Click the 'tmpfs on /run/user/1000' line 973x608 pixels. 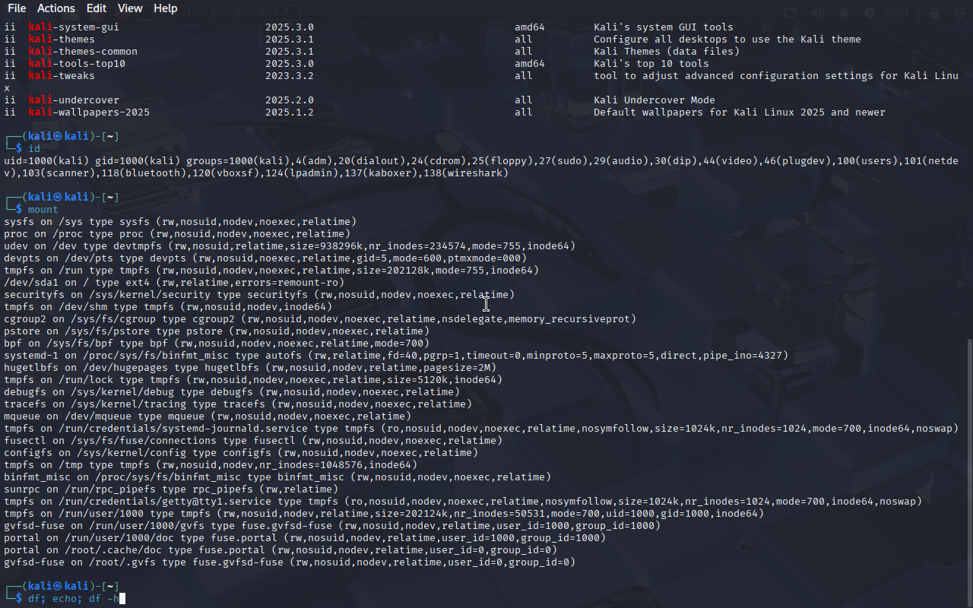click(384, 514)
